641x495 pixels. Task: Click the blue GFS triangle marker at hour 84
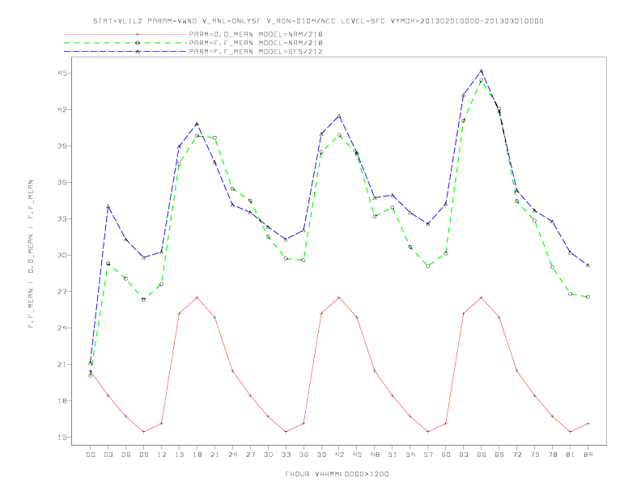click(x=588, y=265)
